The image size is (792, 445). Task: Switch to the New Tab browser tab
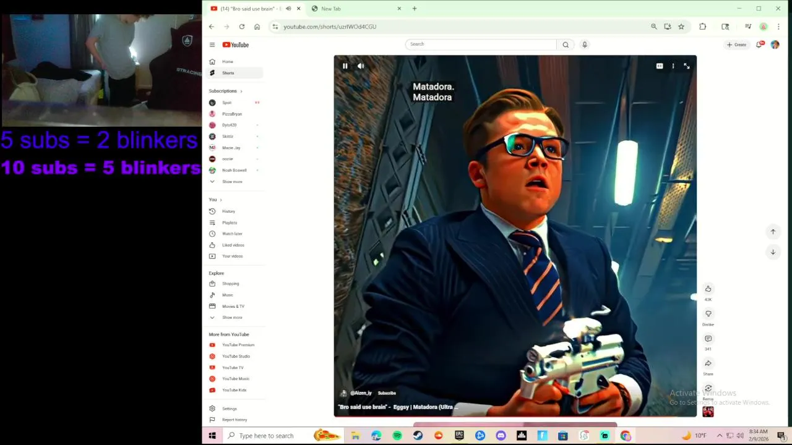pyautogui.click(x=356, y=9)
